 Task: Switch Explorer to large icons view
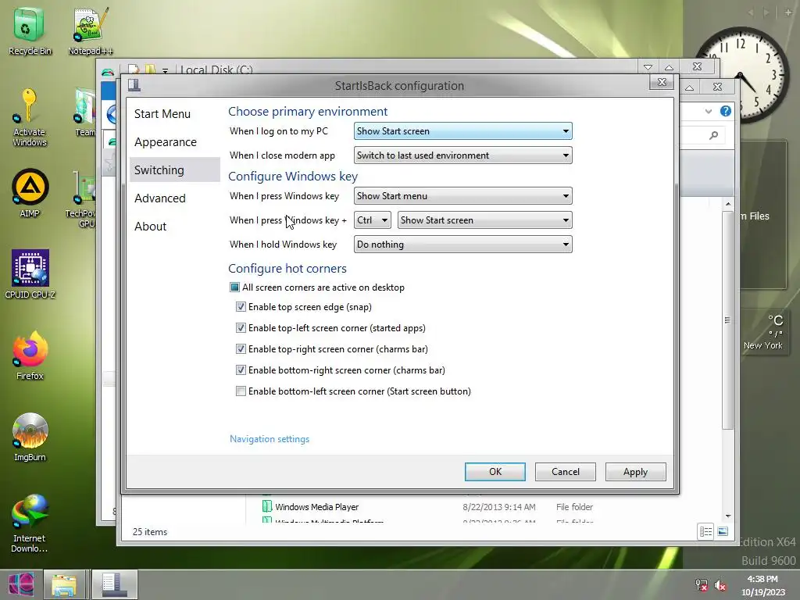723,531
